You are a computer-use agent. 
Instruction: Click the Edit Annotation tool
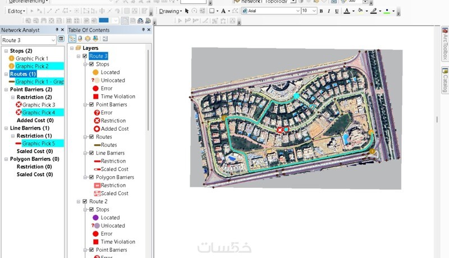click(40, 11)
